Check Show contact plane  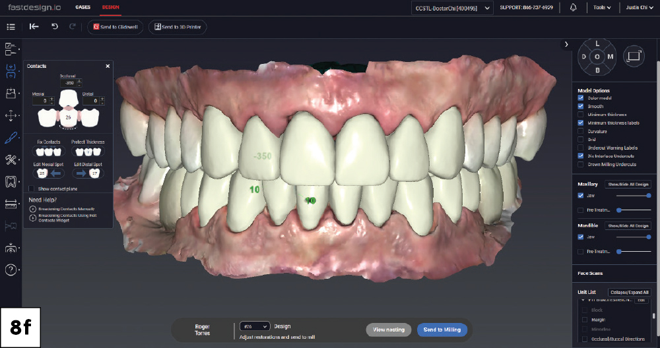click(x=31, y=188)
